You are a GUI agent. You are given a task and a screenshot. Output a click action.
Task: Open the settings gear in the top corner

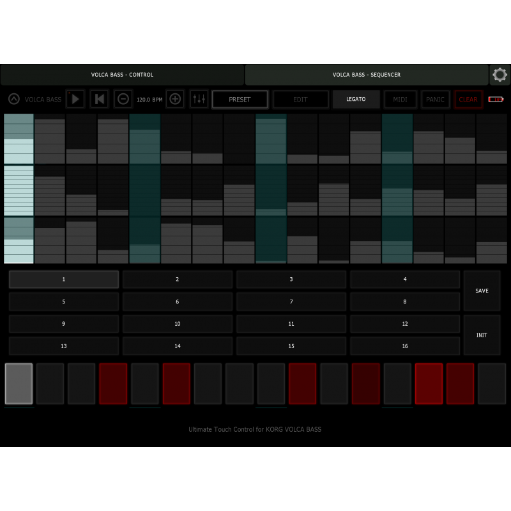pos(500,75)
